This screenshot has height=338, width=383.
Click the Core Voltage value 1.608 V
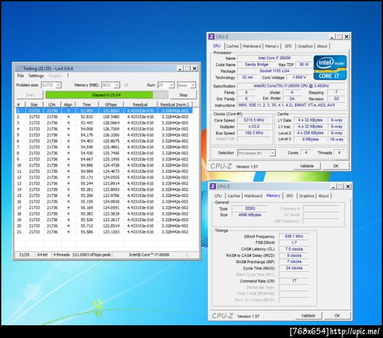click(x=299, y=77)
